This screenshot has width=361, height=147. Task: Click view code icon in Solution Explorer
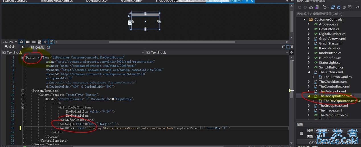358,7
